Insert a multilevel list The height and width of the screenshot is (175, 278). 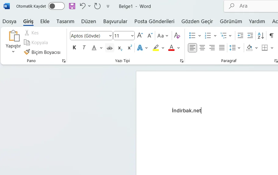(x=223, y=36)
